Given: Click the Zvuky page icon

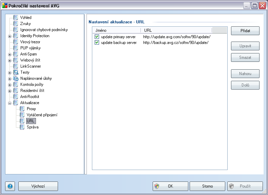Looking at the screenshot, I should (x=16, y=24).
